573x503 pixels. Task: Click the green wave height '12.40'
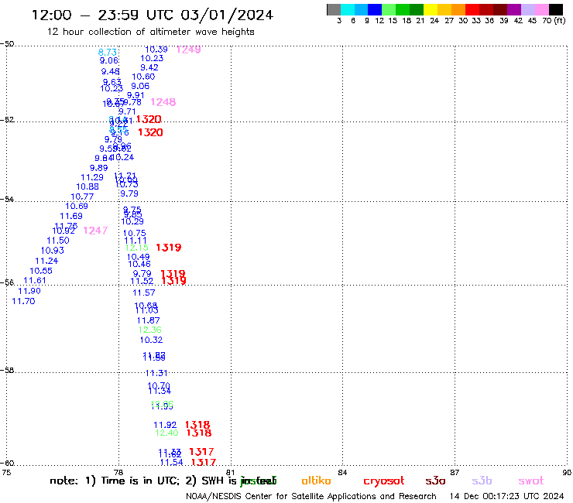pyautogui.click(x=166, y=433)
